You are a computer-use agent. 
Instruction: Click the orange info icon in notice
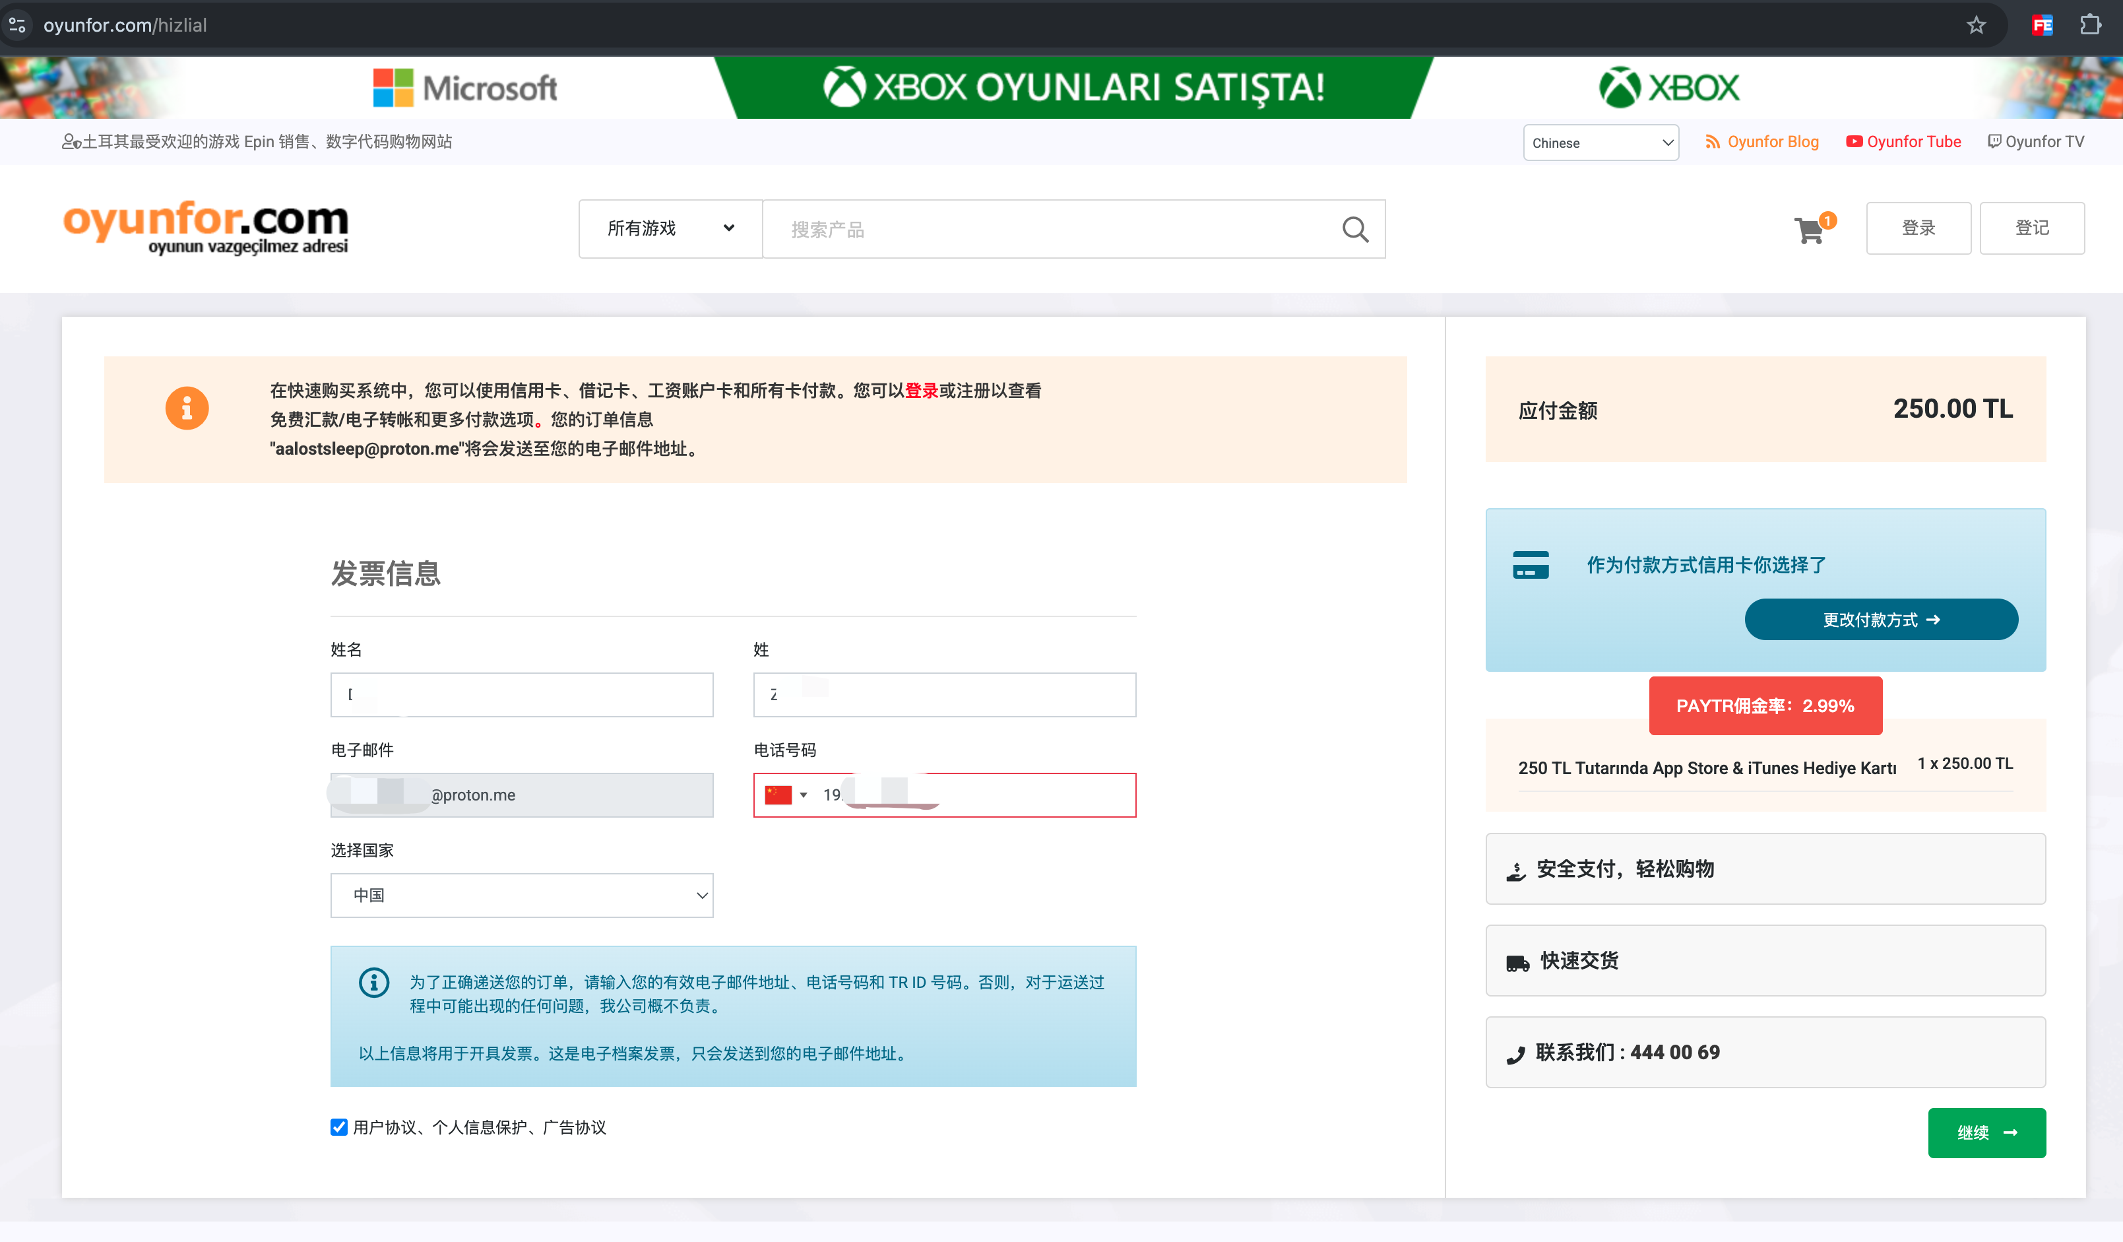coord(187,409)
